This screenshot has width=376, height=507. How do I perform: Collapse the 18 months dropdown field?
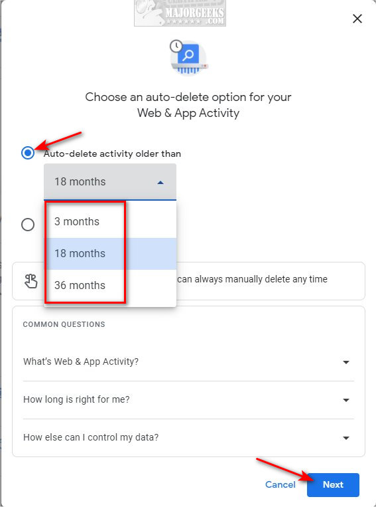(110, 181)
